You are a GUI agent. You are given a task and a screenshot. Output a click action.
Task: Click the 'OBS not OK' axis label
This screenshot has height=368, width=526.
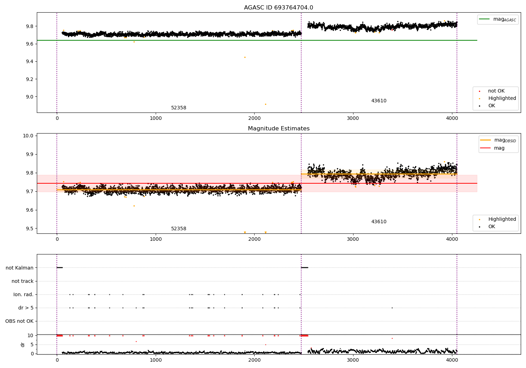tap(19, 321)
